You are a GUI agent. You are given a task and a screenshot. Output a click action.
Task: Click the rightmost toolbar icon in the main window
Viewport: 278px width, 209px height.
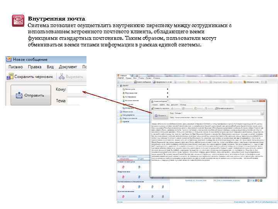click(x=266, y=82)
